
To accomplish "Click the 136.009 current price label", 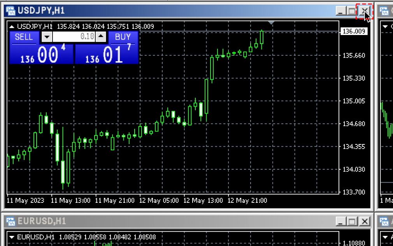I will coord(354,32).
